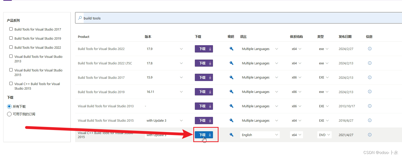Download Visual Build Tools for Visual Studio 2015
The image size is (402, 157).
(x=204, y=120)
